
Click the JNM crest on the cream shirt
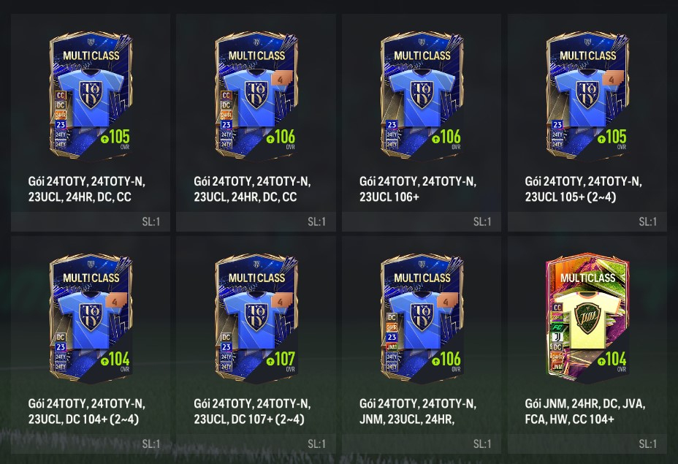(x=587, y=318)
